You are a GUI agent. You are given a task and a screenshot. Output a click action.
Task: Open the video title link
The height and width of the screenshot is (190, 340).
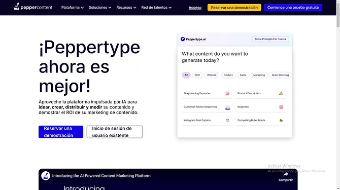click(101, 176)
